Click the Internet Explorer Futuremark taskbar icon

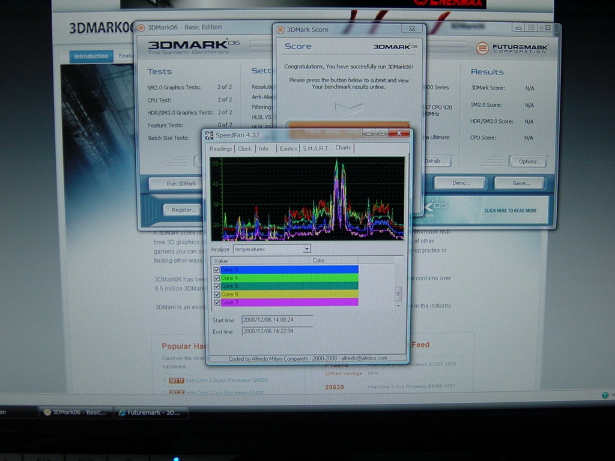[x=123, y=412]
